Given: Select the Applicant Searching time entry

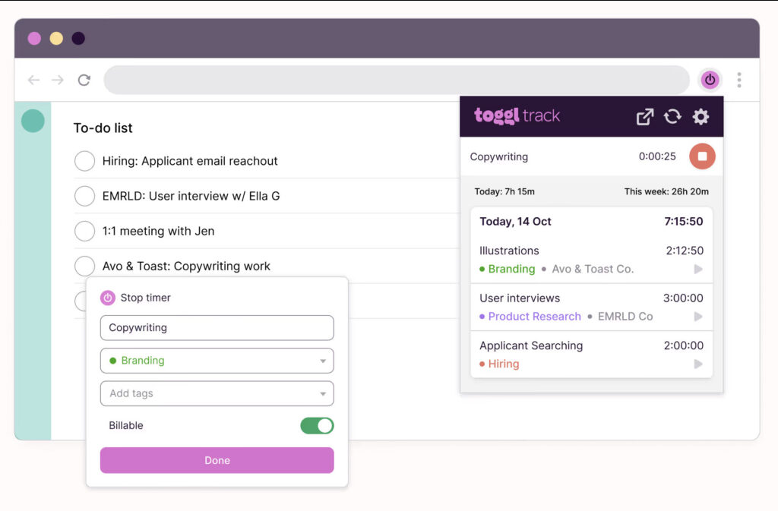Looking at the screenshot, I should (x=591, y=355).
